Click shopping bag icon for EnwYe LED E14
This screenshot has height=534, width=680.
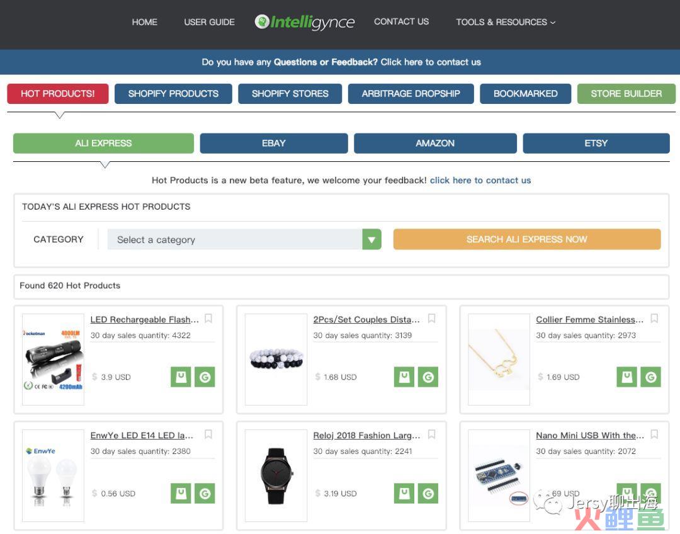181,493
